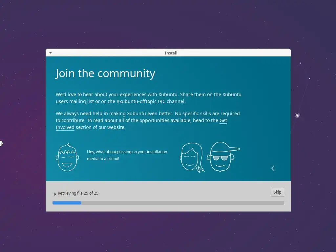336x252 pixels.
Task: Open the window menu arrow in the Install title bar
Action: pos(51,53)
